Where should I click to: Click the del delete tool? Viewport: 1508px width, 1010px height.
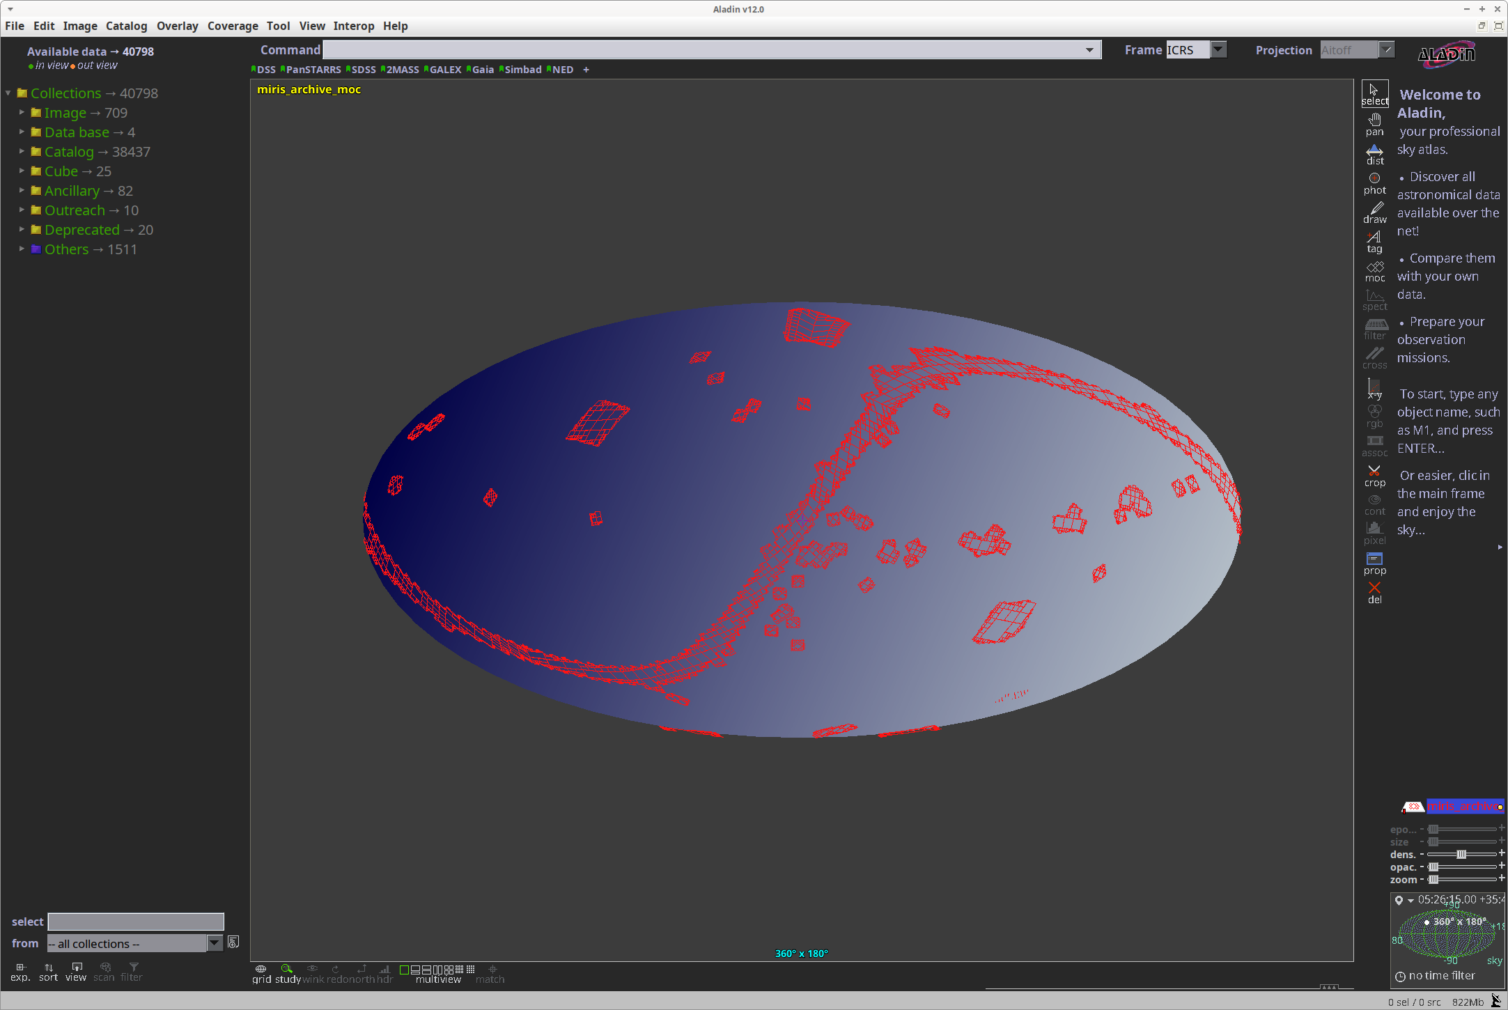tap(1374, 593)
